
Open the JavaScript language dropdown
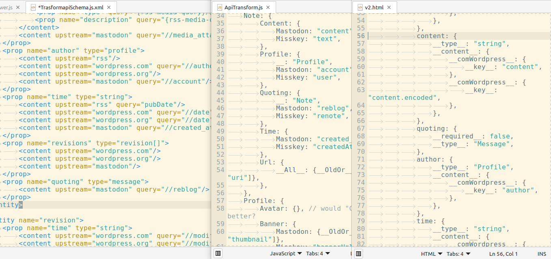tap(286, 254)
